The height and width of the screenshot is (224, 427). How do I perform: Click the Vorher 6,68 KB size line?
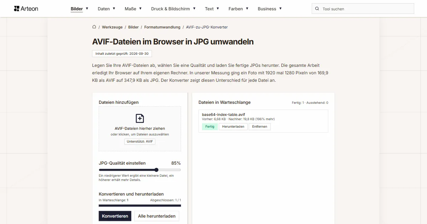click(x=238, y=119)
